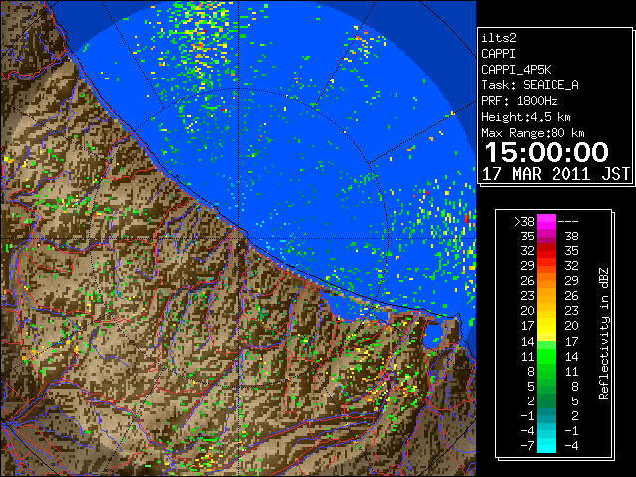This screenshot has height=477, width=636.
Task: Click the '-7' legend label
Action: tap(527, 446)
